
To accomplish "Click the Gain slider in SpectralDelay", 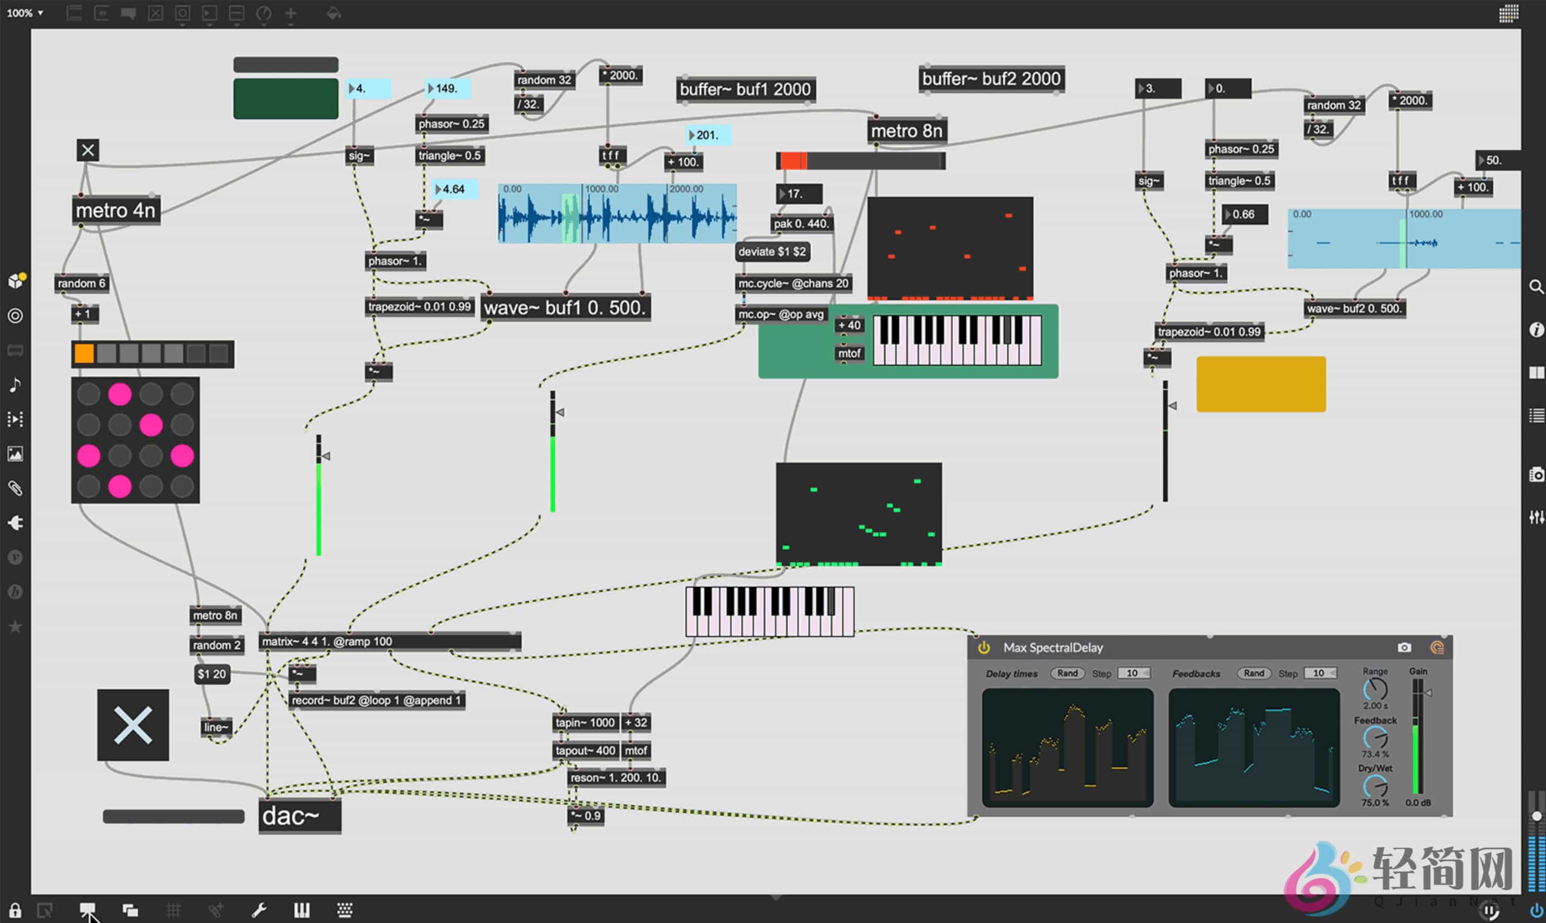I will [1417, 737].
